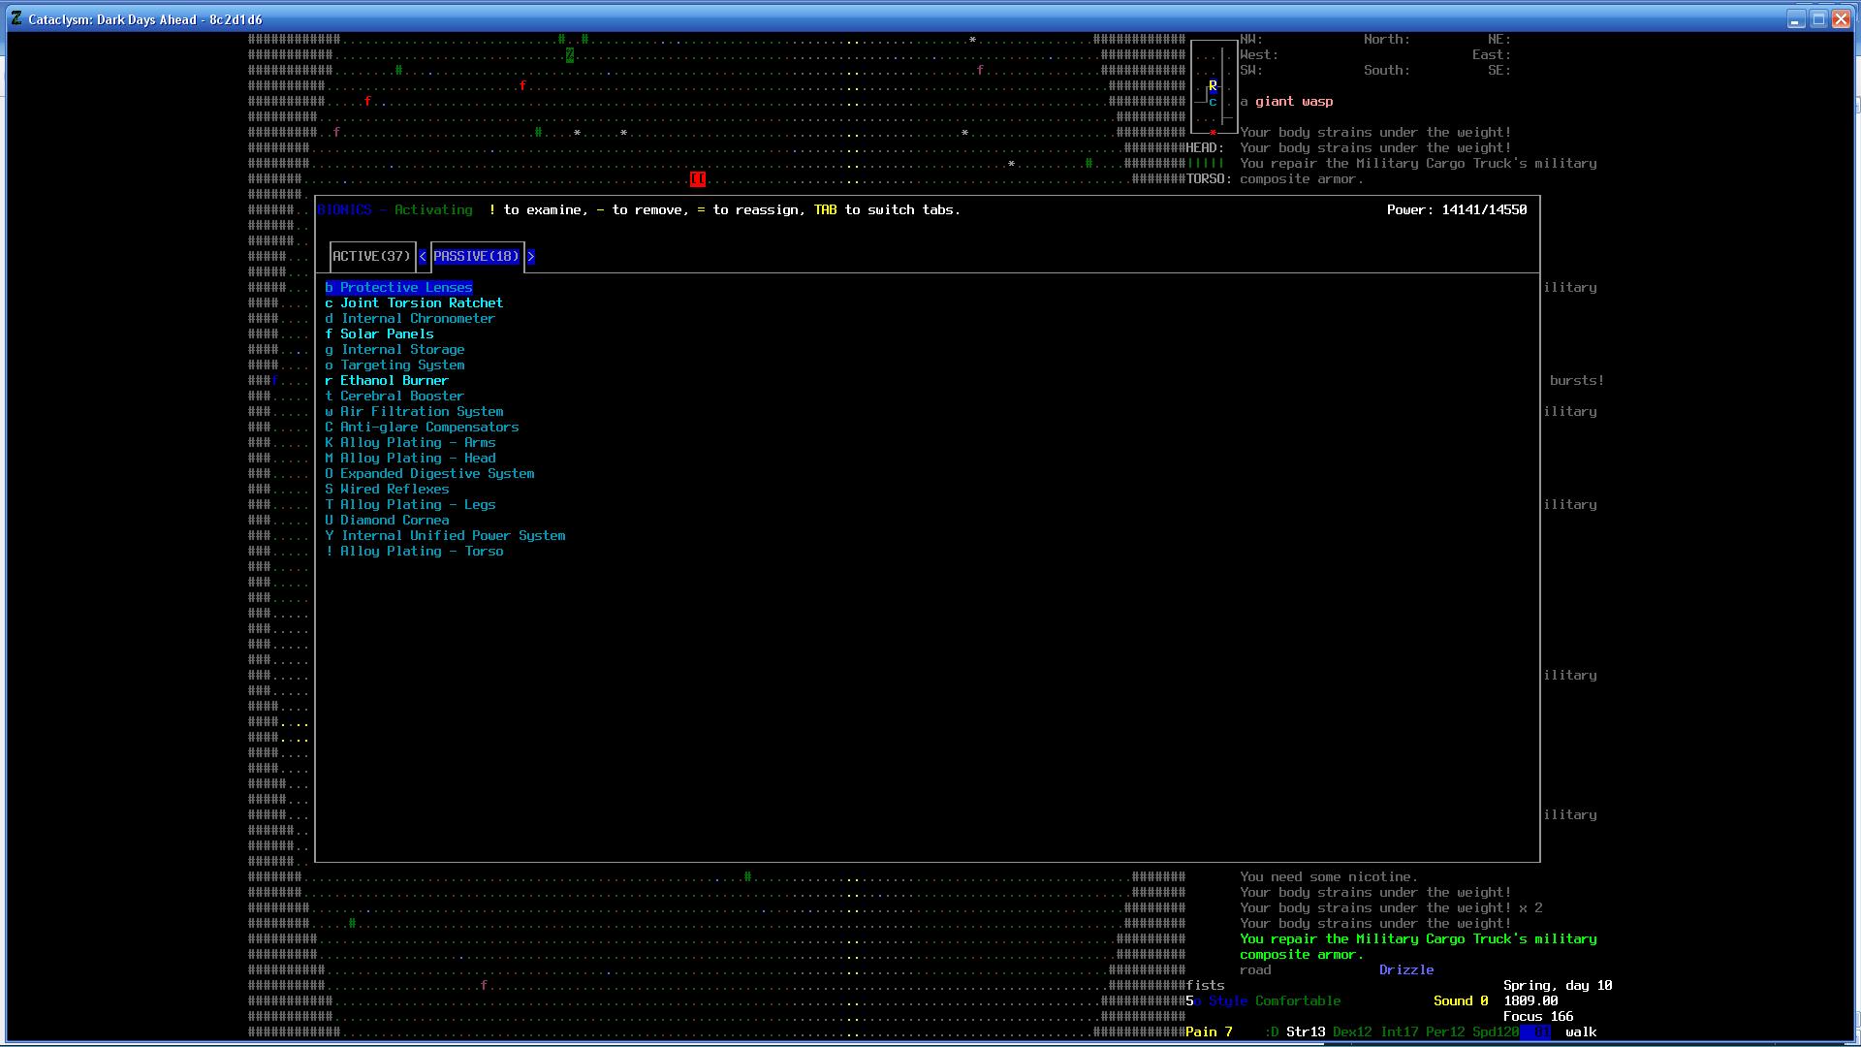
Task: Click the yellow R symbol on the minimap
Action: pyautogui.click(x=1213, y=86)
